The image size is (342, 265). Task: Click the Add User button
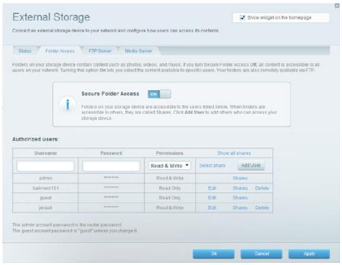[251, 165]
